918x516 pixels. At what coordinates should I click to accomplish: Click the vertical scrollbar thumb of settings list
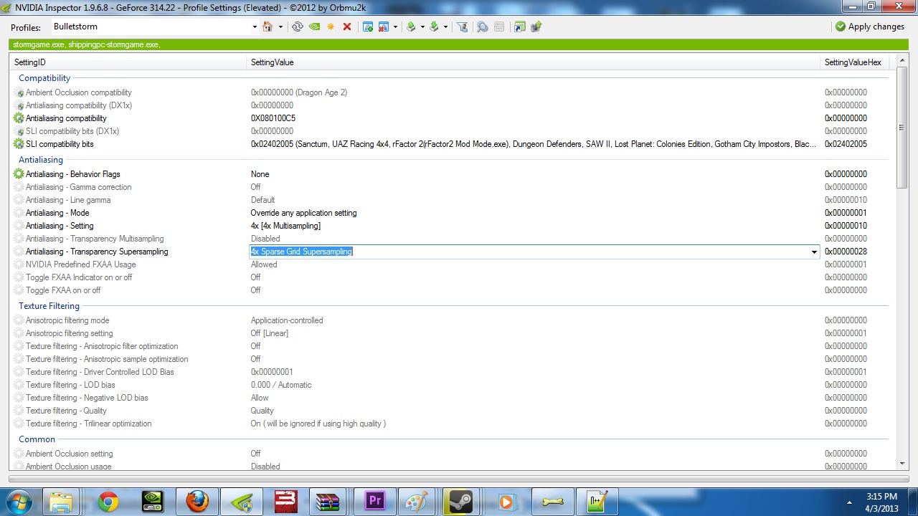(902, 128)
